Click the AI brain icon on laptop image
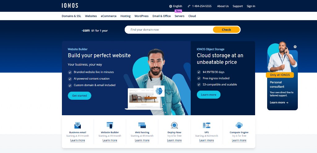The image size is (317, 153). 159,91
